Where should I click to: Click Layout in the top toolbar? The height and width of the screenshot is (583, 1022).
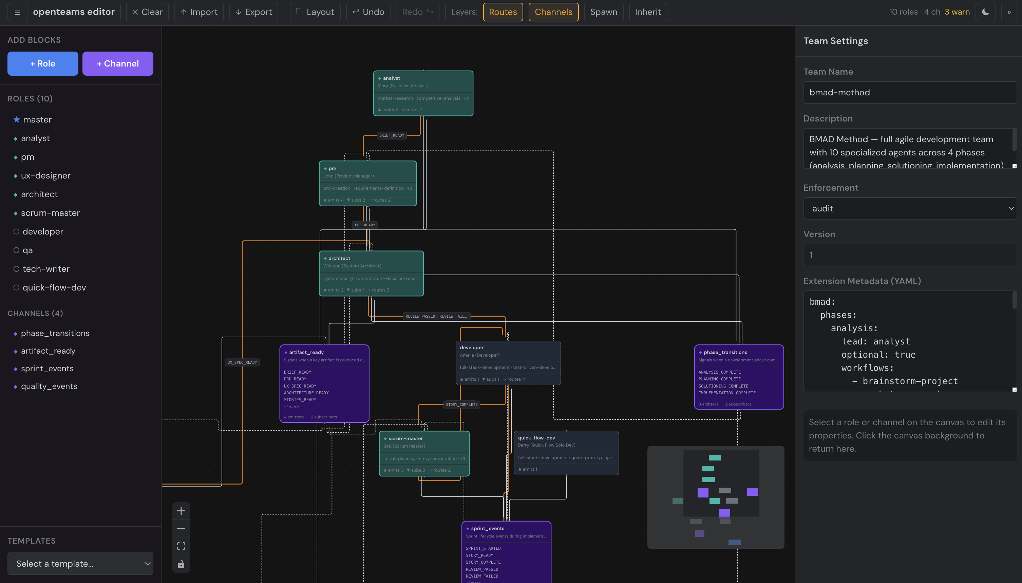tap(315, 12)
